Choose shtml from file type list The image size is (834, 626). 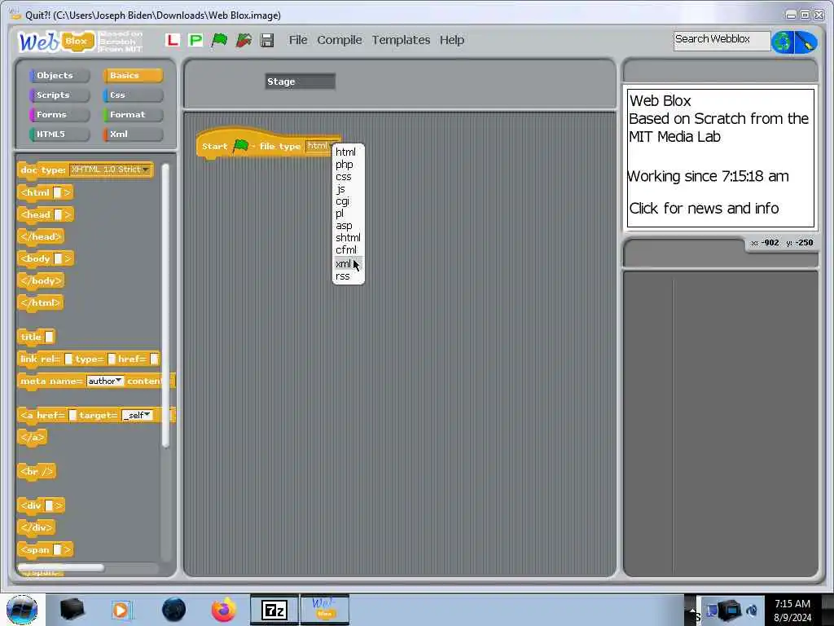click(348, 238)
